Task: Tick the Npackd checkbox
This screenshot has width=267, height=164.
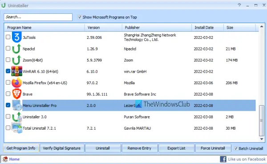Action: [x=8, y=49]
